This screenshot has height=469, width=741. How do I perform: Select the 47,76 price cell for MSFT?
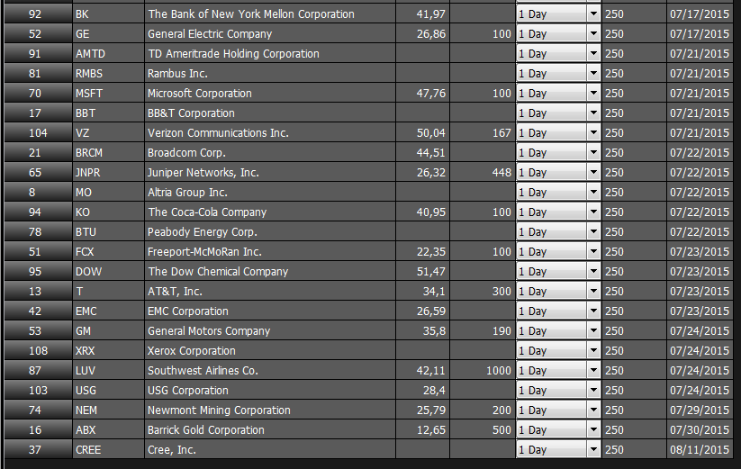(x=422, y=94)
